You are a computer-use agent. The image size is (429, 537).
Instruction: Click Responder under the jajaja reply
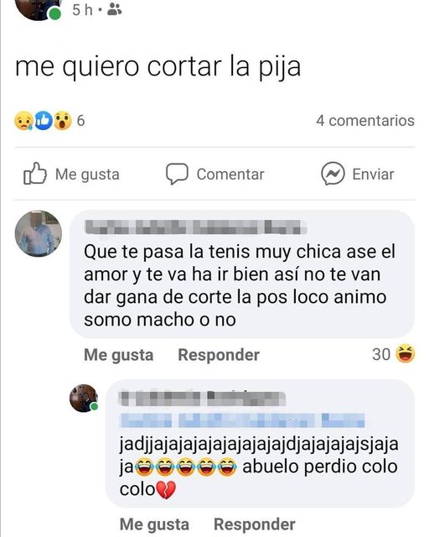tap(255, 524)
